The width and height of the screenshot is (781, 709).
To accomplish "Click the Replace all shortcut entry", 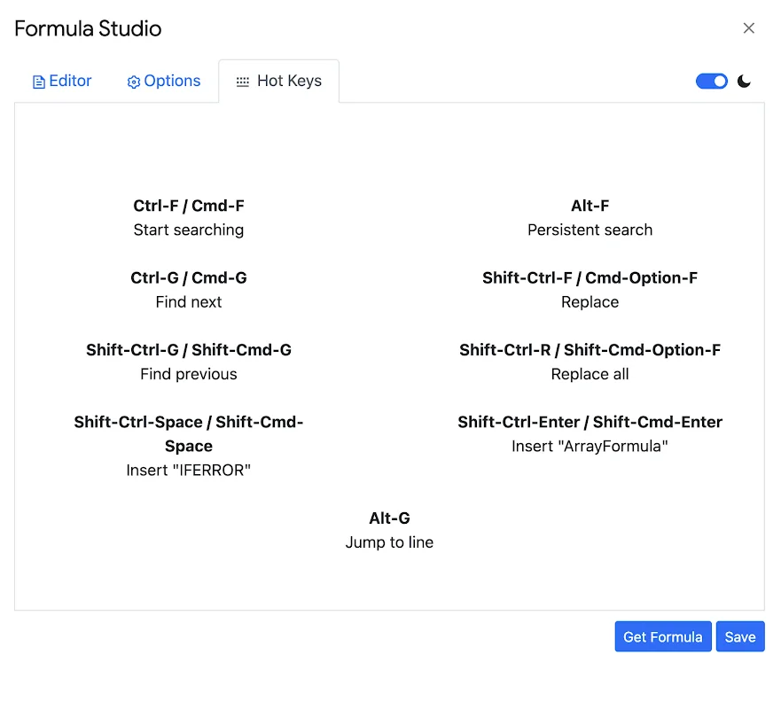I will (x=590, y=362).
